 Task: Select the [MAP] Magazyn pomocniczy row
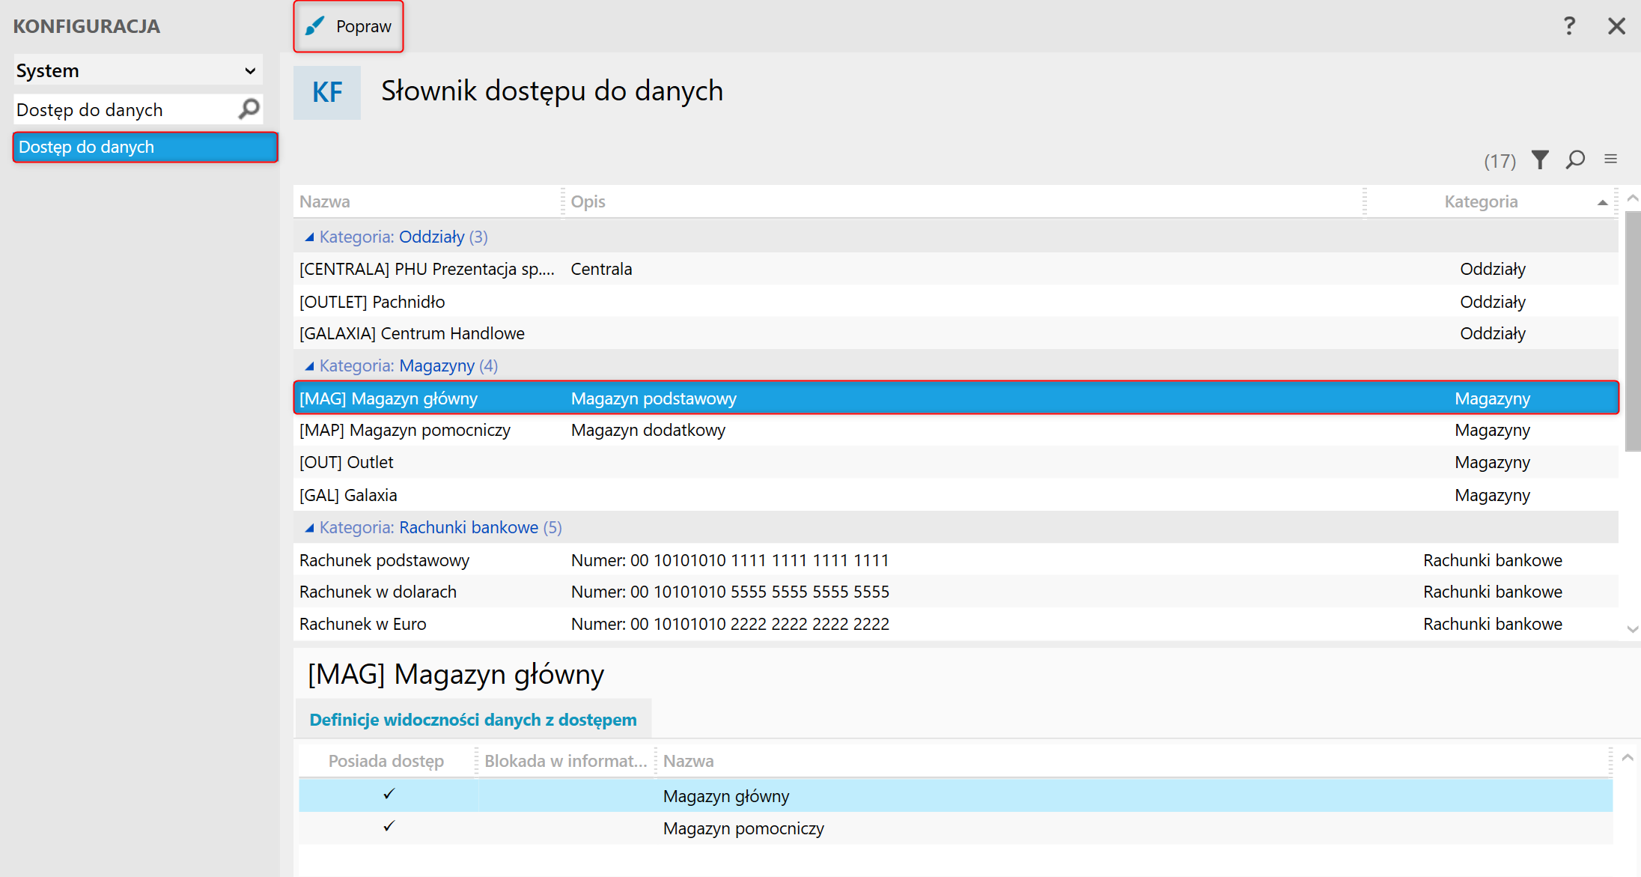point(405,431)
